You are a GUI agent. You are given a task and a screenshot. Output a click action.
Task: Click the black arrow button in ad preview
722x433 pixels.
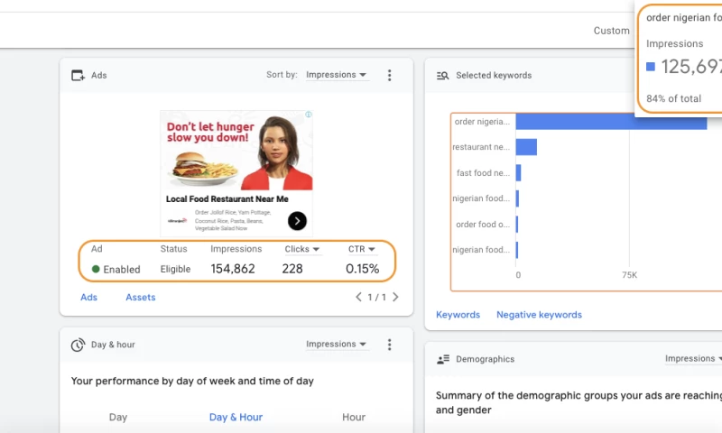297,221
